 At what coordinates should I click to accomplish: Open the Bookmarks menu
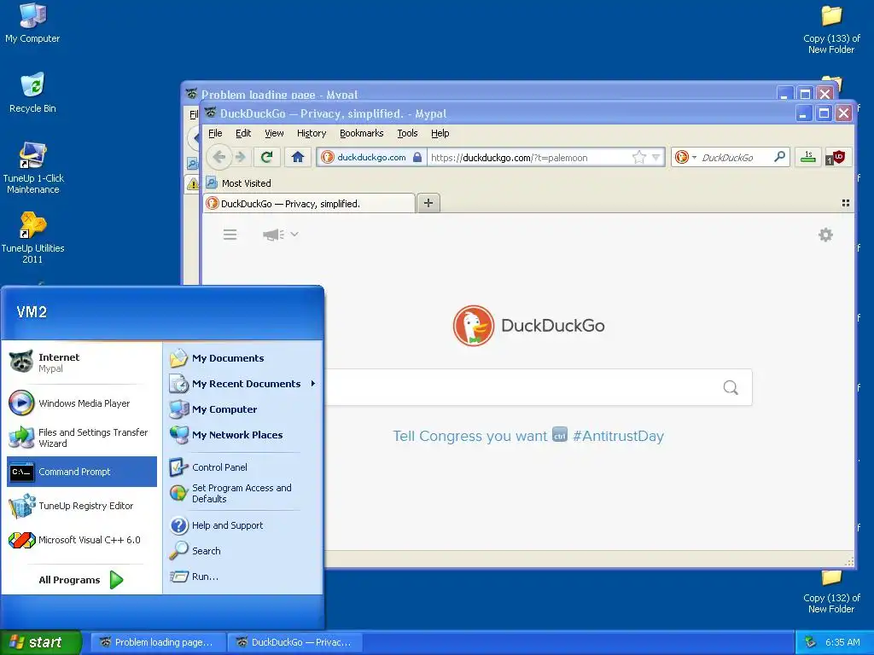(x=361, y=133)
